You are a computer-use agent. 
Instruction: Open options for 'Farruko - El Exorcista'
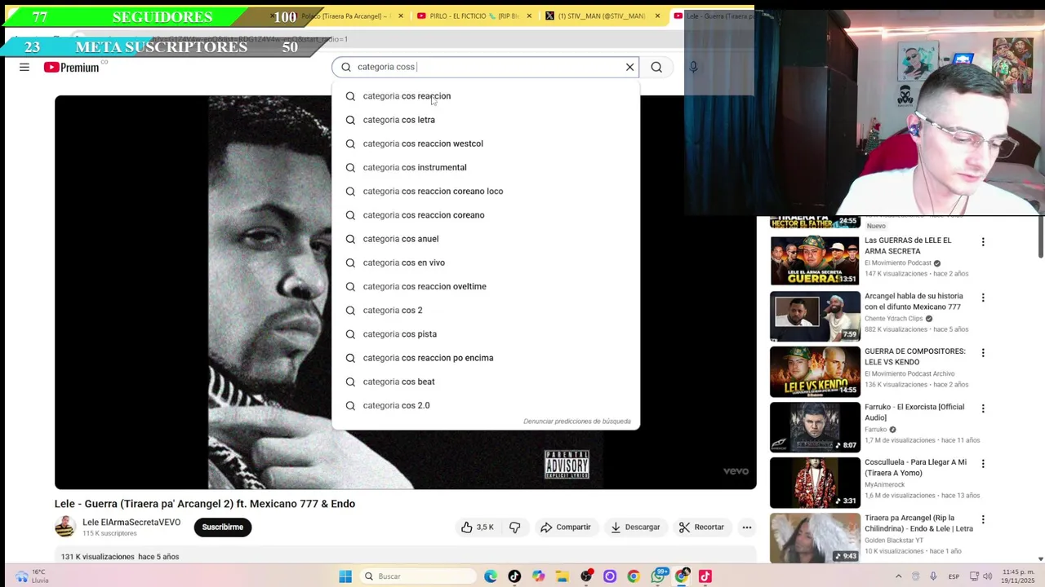(x=983, y=408)
